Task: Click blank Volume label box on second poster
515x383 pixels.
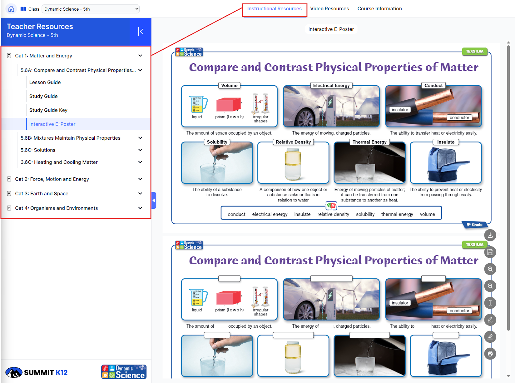Action: (229, 278)
